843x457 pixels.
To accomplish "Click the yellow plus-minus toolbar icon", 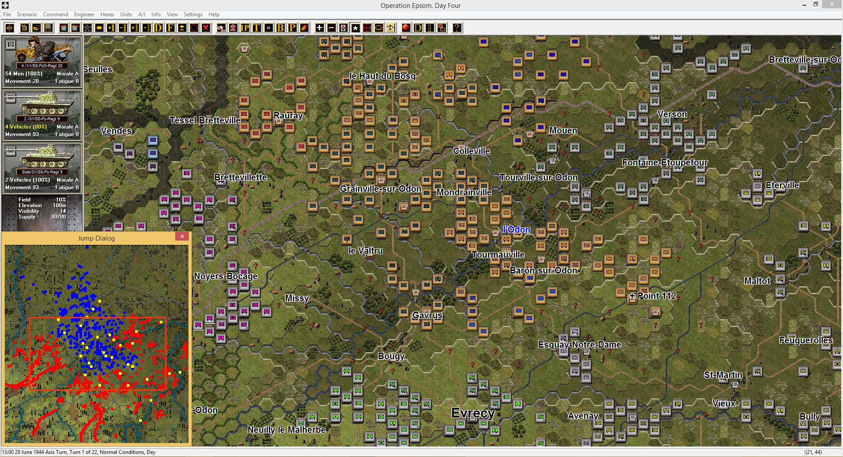I will pos(182,28).
